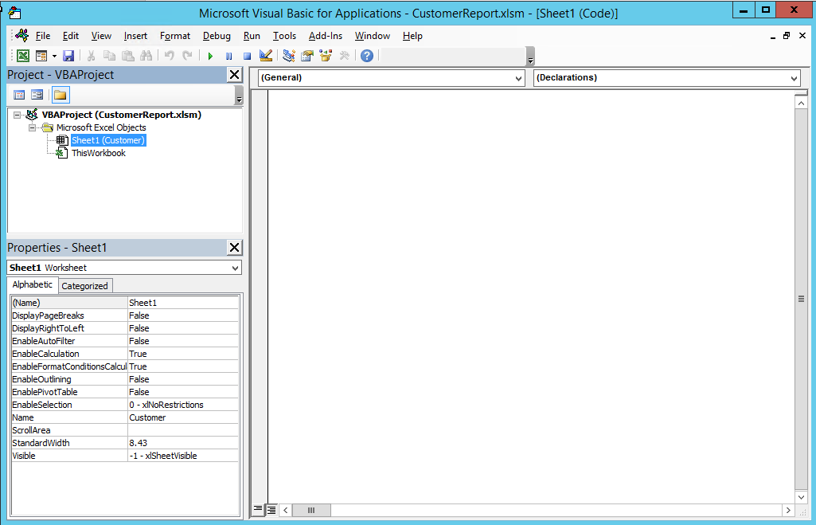Open the Insert menu
This screenshot has height=525, width=816.
click(136, 36)
